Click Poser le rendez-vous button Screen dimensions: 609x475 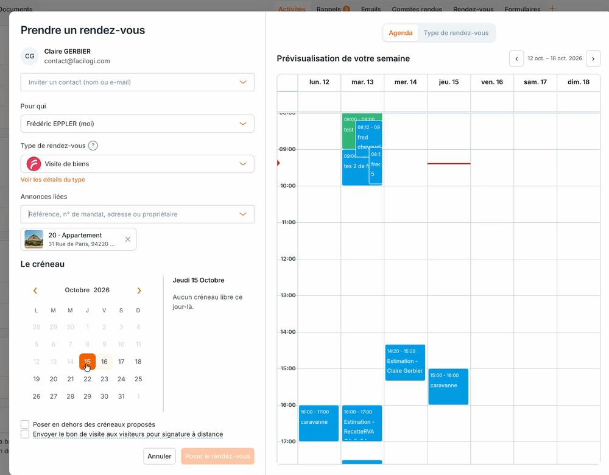click(x=217, y=456)
